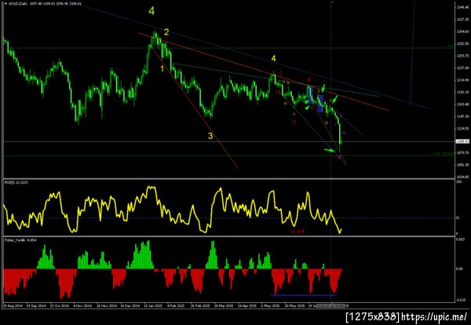Image resolution: width=471 pixels, height=325 pixels.
Task: Select the yellow wave label 3 beside orange trendline
Action: pos(210,136)
